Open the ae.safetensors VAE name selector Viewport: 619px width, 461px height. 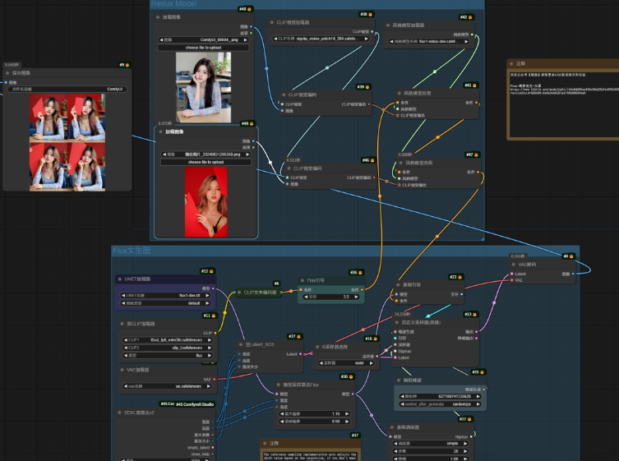[x=168, y=386]
